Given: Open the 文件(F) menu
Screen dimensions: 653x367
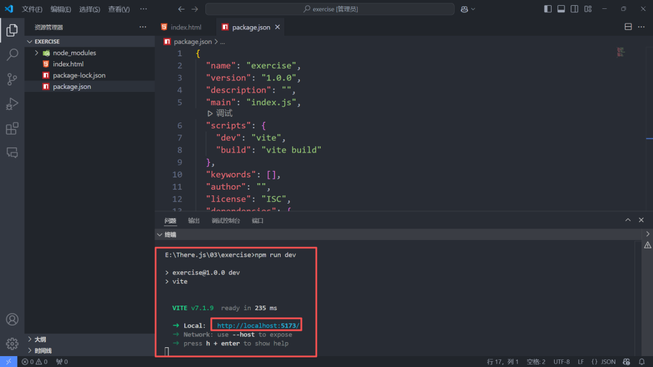Looking at the screenshot, I should 32,10.
